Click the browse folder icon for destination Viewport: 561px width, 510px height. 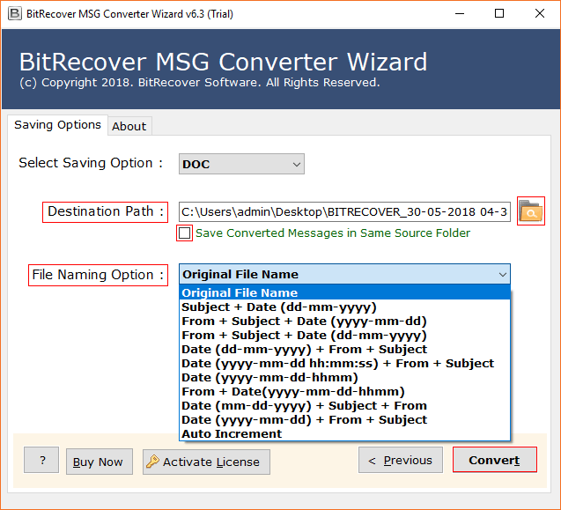point(530,211)
